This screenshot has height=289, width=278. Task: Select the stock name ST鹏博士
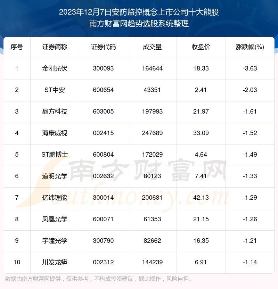coord(55,155)
